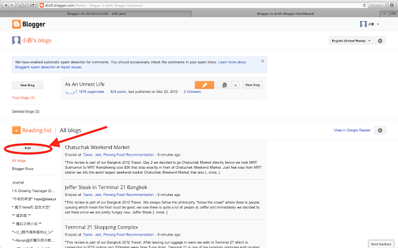Expand the blog options dropdown arrow
Screen dimensions: 398x248
[236, 85]
